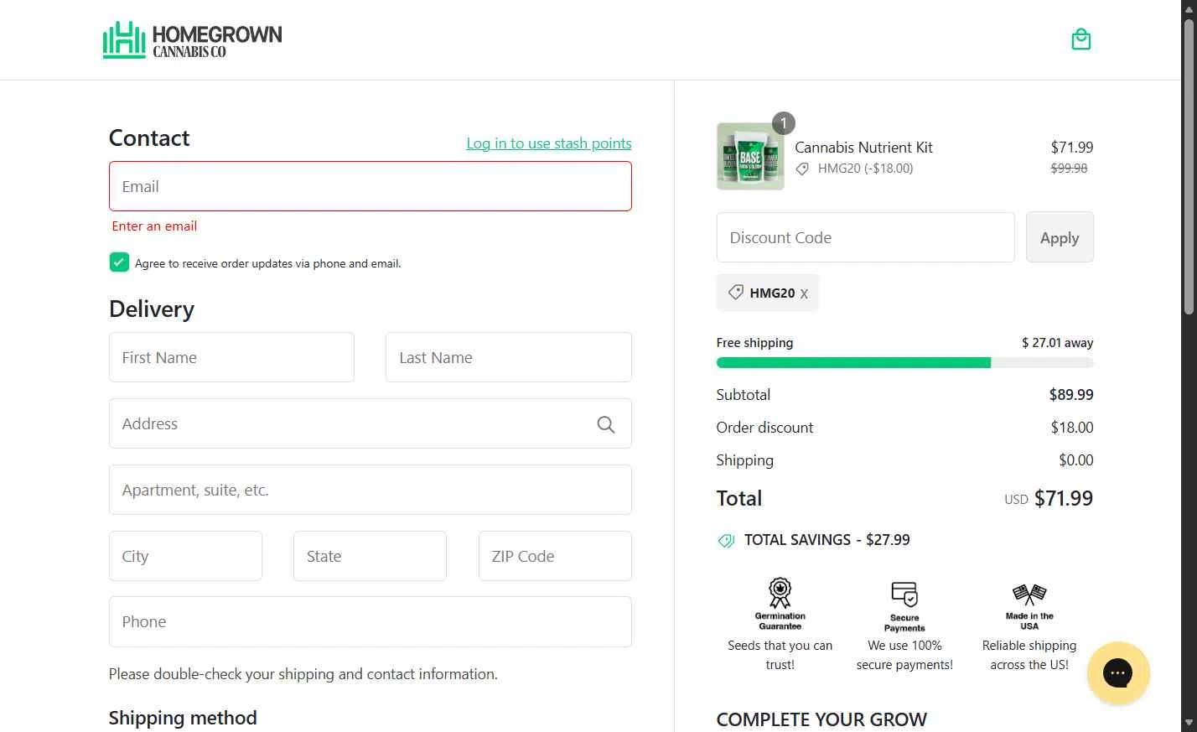The image size is (1197, 732).
Task: Click the Last Name field
Action: click(x=509, y=357)
